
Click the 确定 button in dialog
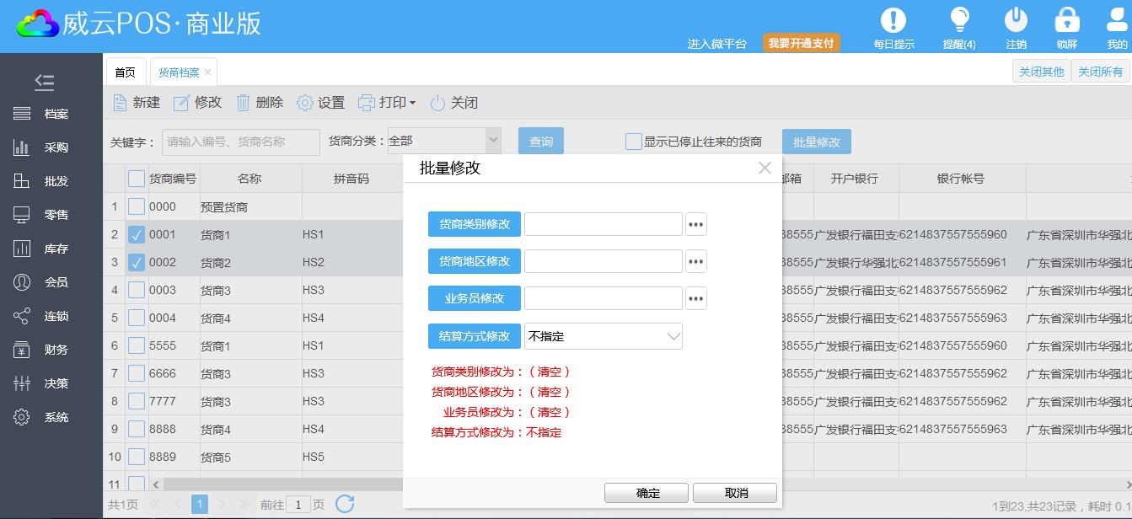(x=646, y=493)
